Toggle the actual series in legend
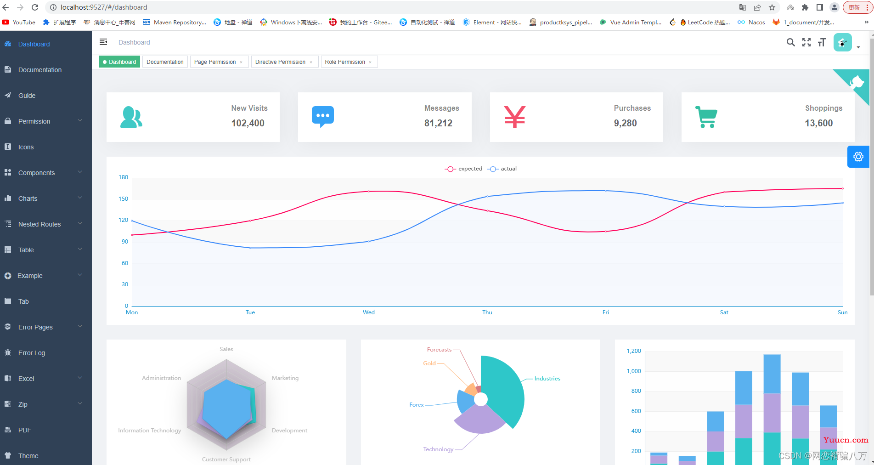 click(502, 169)
